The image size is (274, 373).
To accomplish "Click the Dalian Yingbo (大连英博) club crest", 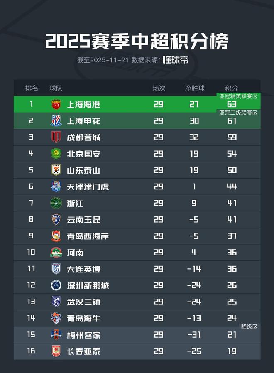I will point(56,269).
